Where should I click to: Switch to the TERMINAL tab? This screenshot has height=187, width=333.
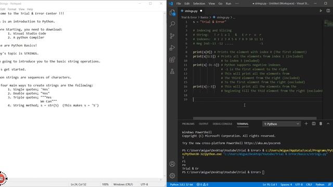click(242, 124)
